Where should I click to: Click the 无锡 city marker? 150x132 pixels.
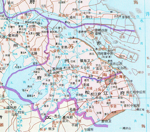(29, 53)
